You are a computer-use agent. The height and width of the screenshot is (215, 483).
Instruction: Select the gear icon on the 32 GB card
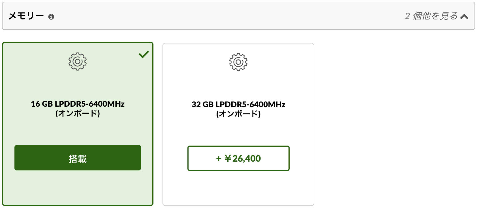[238, 62]
